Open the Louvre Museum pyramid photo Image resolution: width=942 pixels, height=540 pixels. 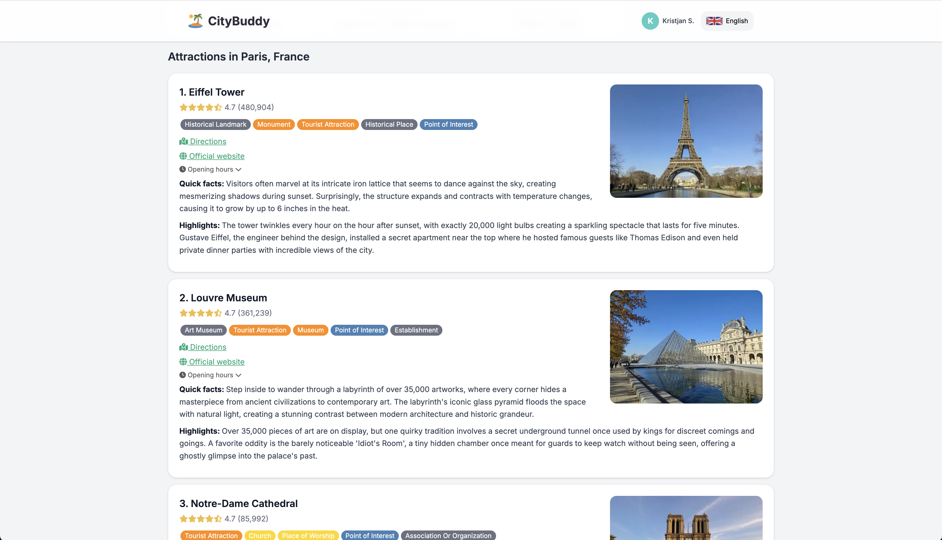pyautogui.click(x=686, y=347)
